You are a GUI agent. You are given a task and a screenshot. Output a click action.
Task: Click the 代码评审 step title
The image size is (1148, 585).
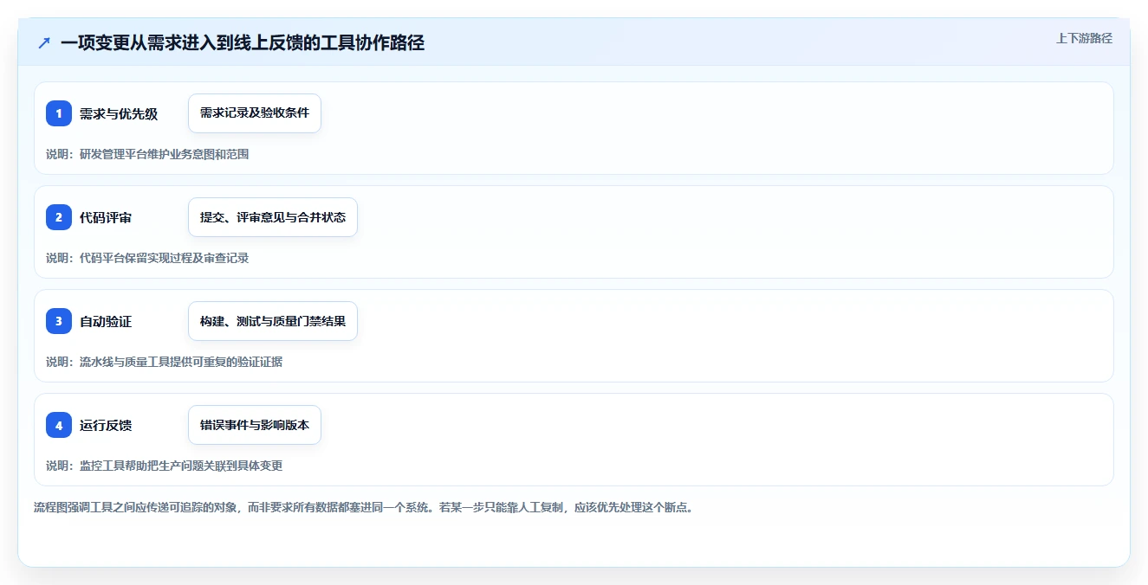[106, 217]
